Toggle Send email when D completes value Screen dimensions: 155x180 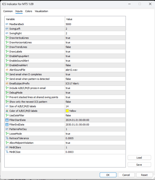pyautogui.click(x=95, y=74)
